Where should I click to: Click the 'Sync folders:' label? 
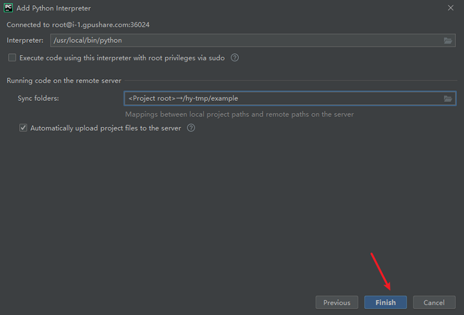(x=38, y=98)
